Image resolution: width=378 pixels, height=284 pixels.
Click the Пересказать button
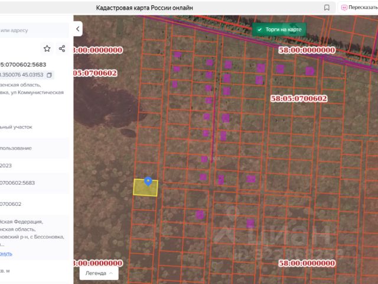point(362,8)
